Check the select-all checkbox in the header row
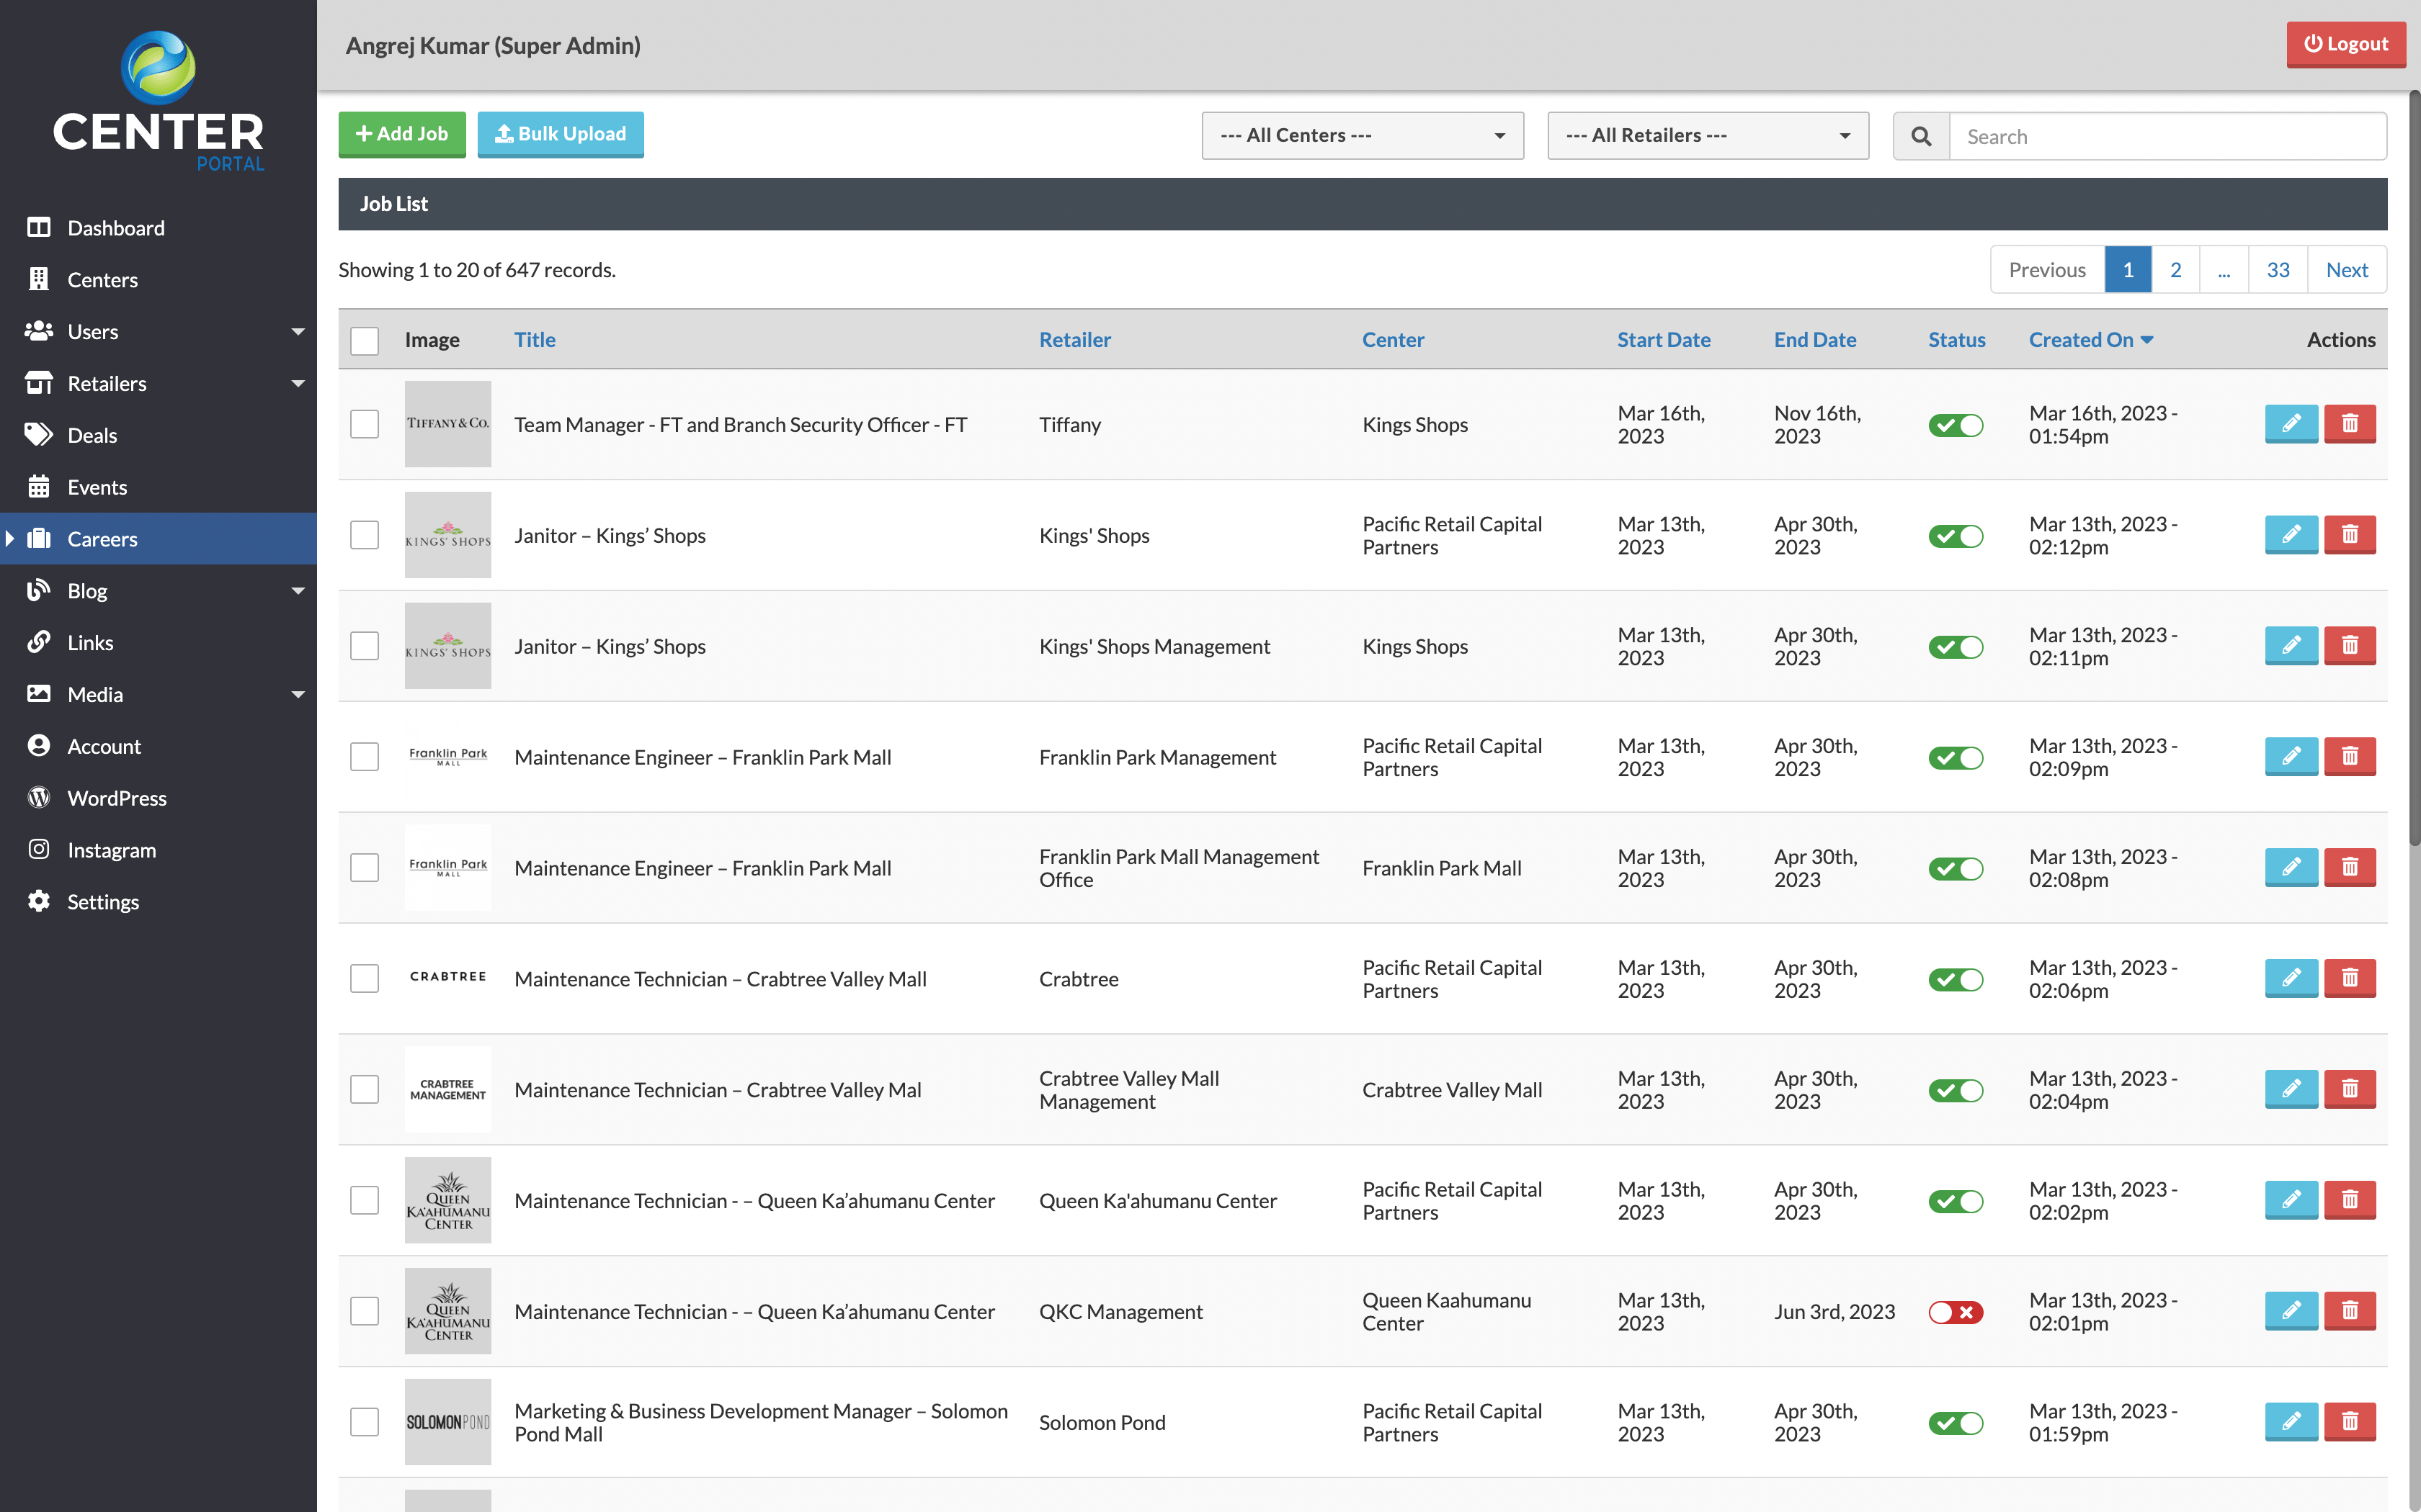Image resolution: width=2421 pixels, height=1512 pixels. (364, 340)
